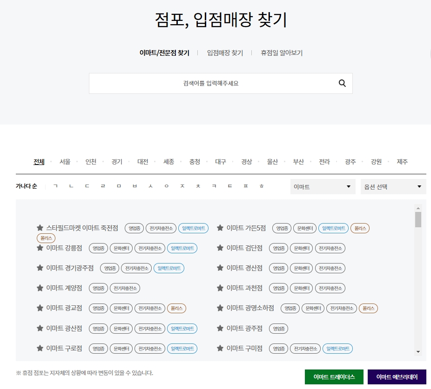The image size is (431, 389).
Task: Click the list scrollbar down arrow
Action: click(418, 352)
